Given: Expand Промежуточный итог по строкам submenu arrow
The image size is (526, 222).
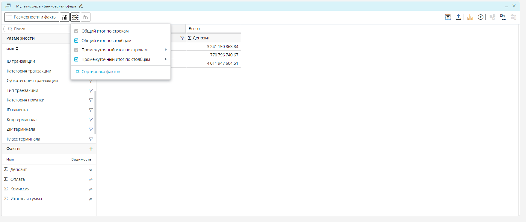Looking at the screenshot, I should pyautogui.click(x=166, y=50).
